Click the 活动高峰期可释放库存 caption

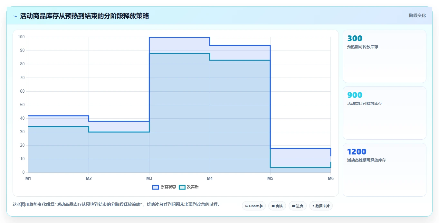click(367, 160)
